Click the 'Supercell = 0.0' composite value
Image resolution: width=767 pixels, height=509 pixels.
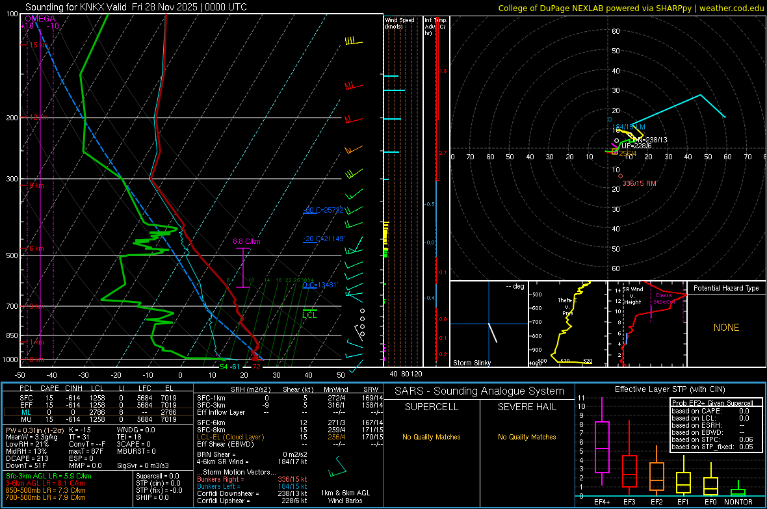157,476
